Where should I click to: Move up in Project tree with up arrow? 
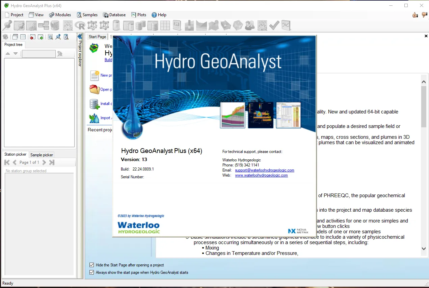(8, 54)
